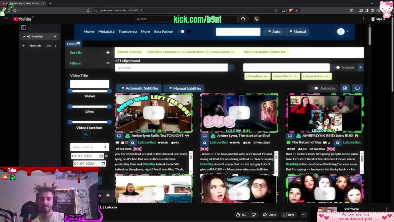Toggle the vertical tabs sidebar panel icon
The image size is (394, 222).
[x=23, y=27]
